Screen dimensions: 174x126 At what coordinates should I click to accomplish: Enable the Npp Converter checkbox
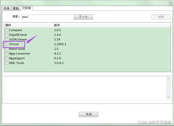click(7, 53)
